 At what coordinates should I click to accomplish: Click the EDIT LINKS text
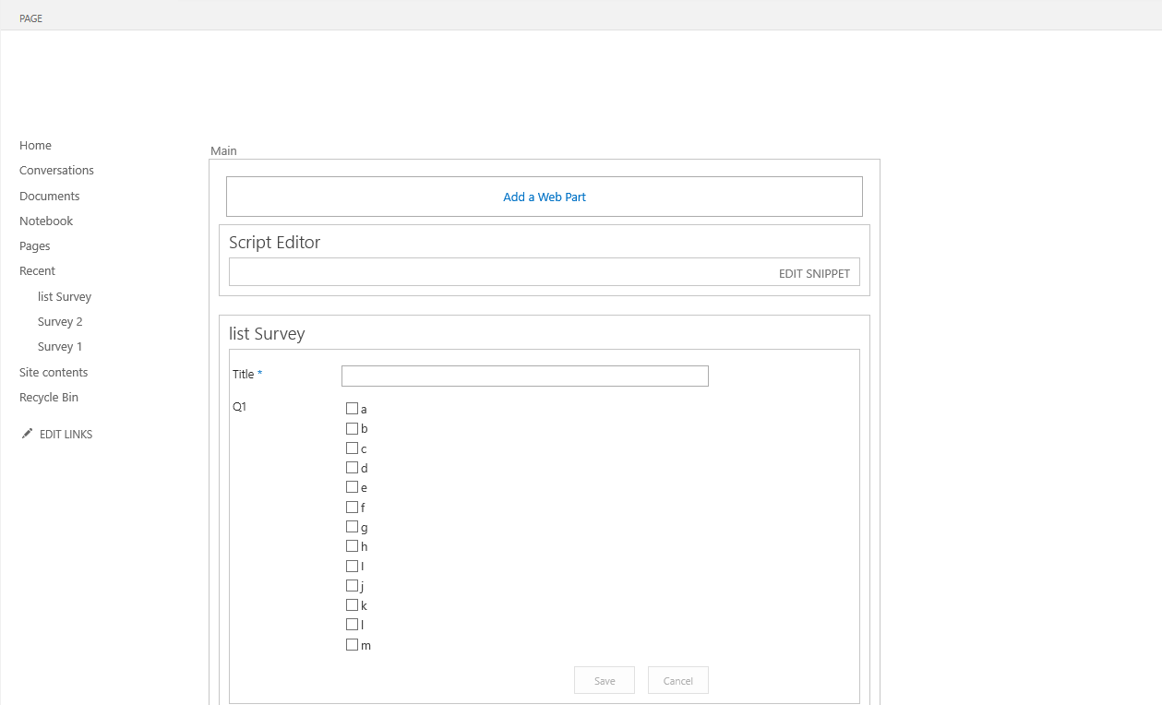tap(66, 435)
